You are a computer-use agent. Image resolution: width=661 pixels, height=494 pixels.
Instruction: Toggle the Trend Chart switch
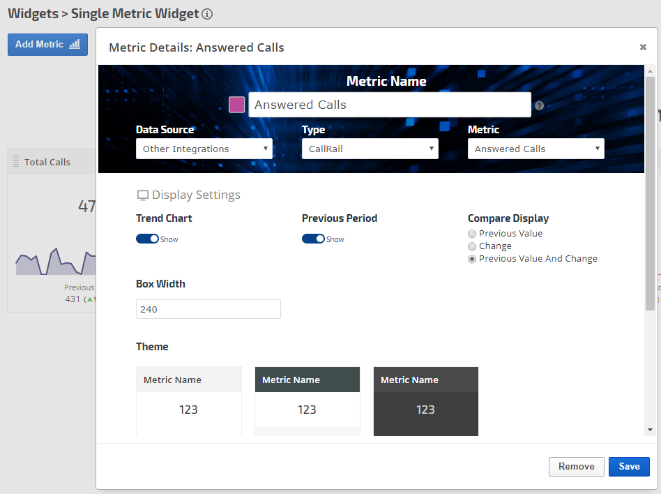(x=148, y=239)
